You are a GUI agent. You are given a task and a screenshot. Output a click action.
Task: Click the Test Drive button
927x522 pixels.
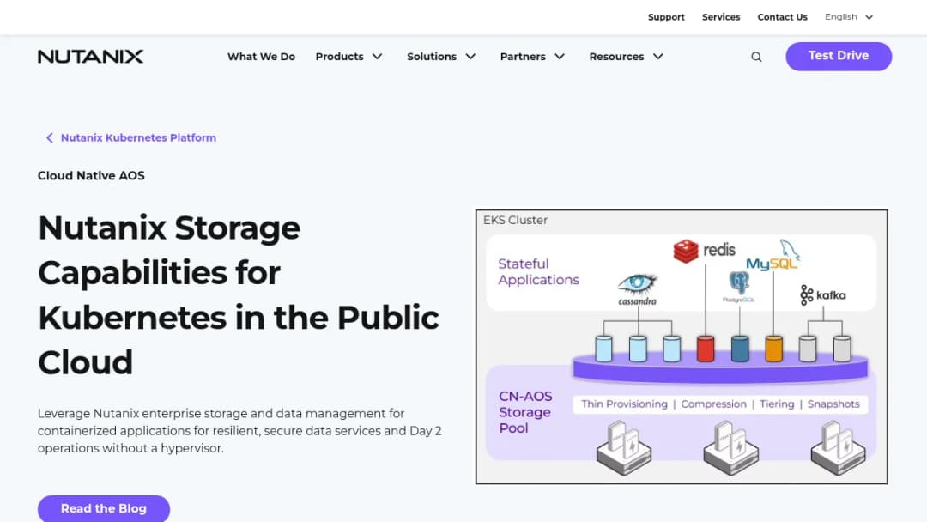(x=839, y=56)
